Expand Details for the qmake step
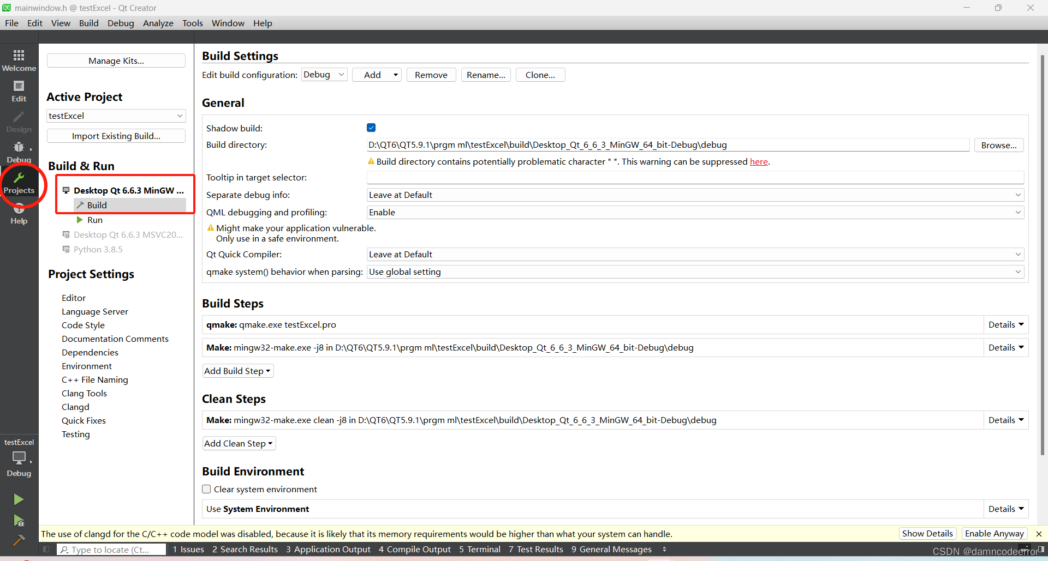The width and height of the screenshot is (1048, 561). point(1006,324)
